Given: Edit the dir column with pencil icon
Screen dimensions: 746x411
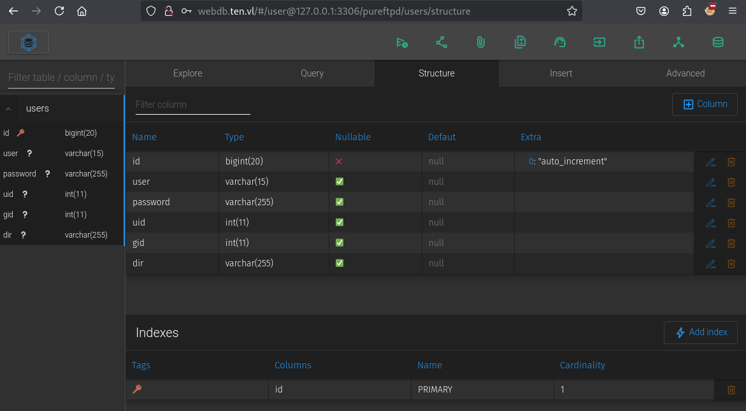Looking at the screenshot, I should point(711,264).
